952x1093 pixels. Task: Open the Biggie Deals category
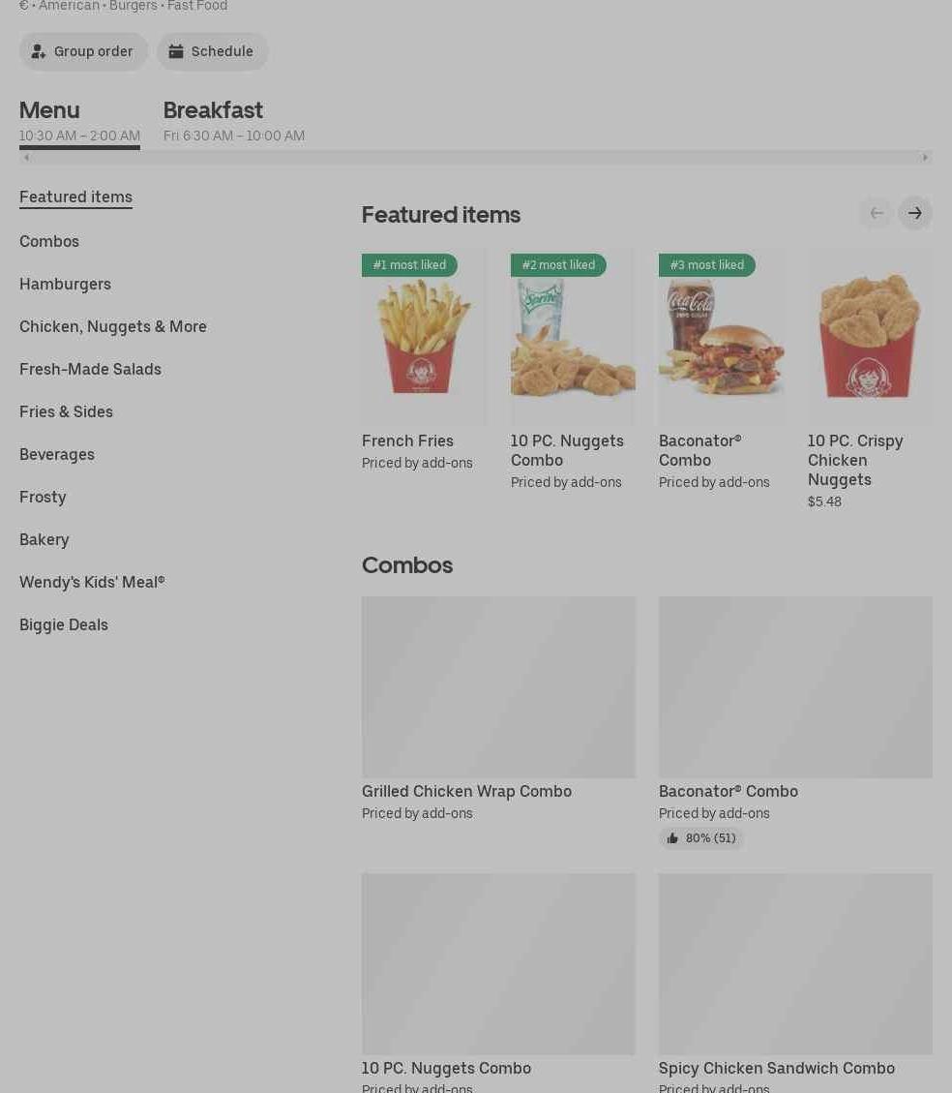coord(64,624)
